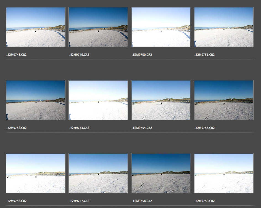The width and height of the screenshot is (261, 208).
Task: Pick the overexposed _E2M9750.CR2 thumbnail
Action: [x=161, y=27]
